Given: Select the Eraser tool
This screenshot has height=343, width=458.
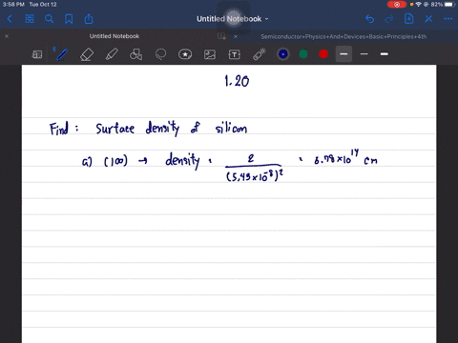Looking at the screenshot, I should click(x=87, y=54).
